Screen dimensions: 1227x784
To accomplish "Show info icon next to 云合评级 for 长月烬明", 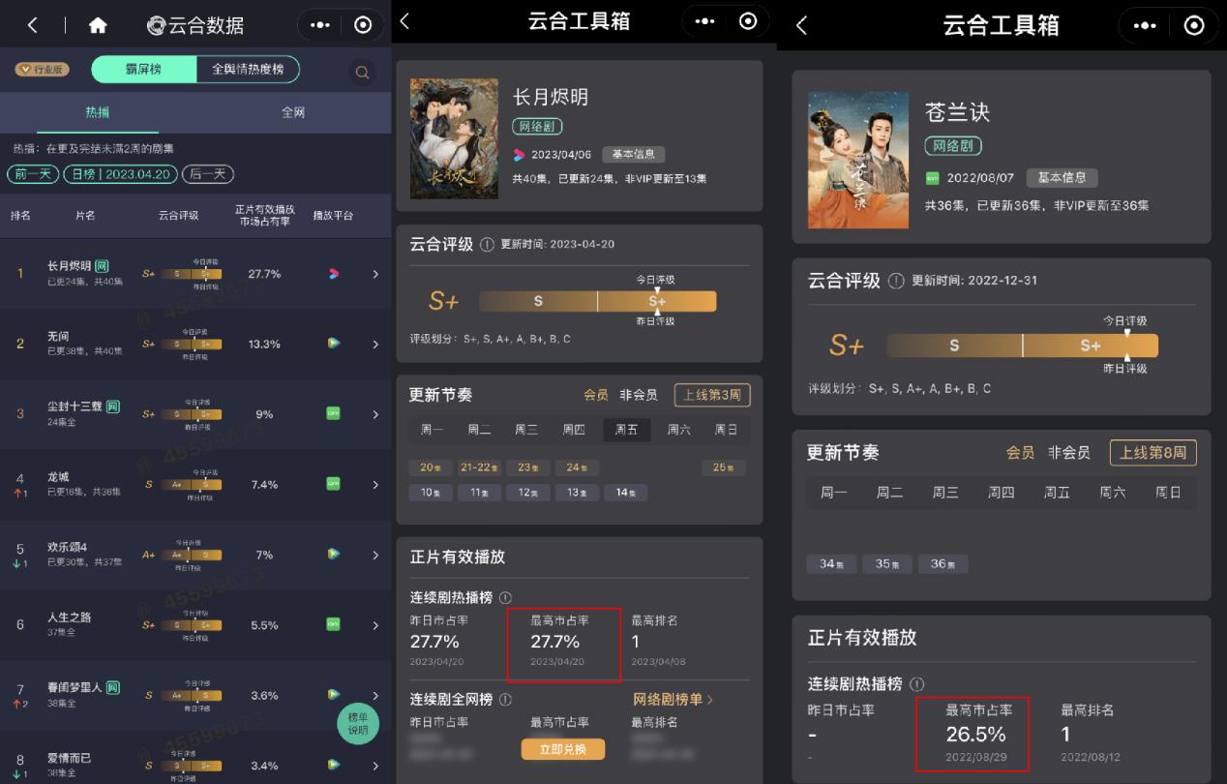I will pos(487,244).
